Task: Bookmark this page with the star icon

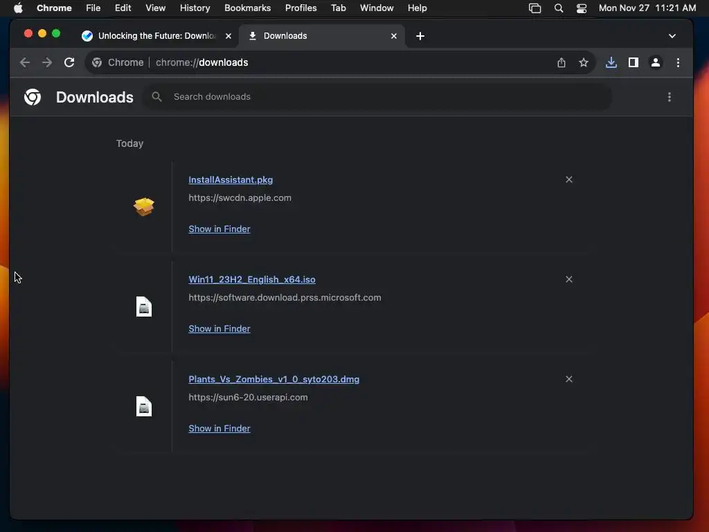Action: (583, 62)
